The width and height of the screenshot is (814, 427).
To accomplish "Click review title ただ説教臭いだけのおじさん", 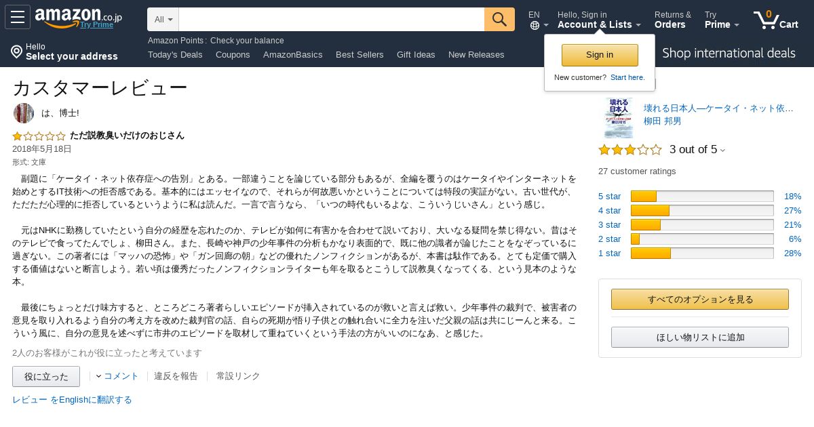I will [x=127, y=136].
